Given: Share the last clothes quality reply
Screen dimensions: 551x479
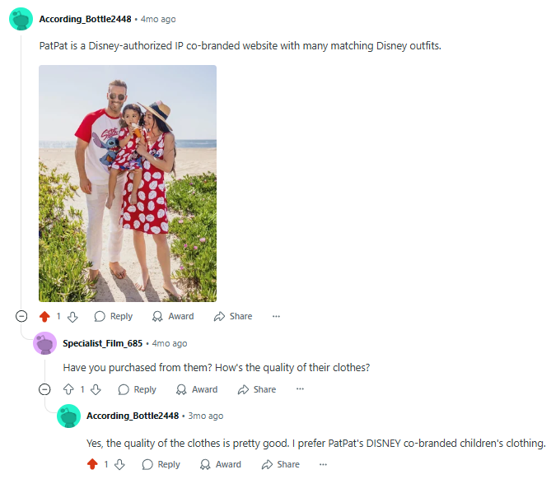Looking at the screenshot, I should 281,464.
